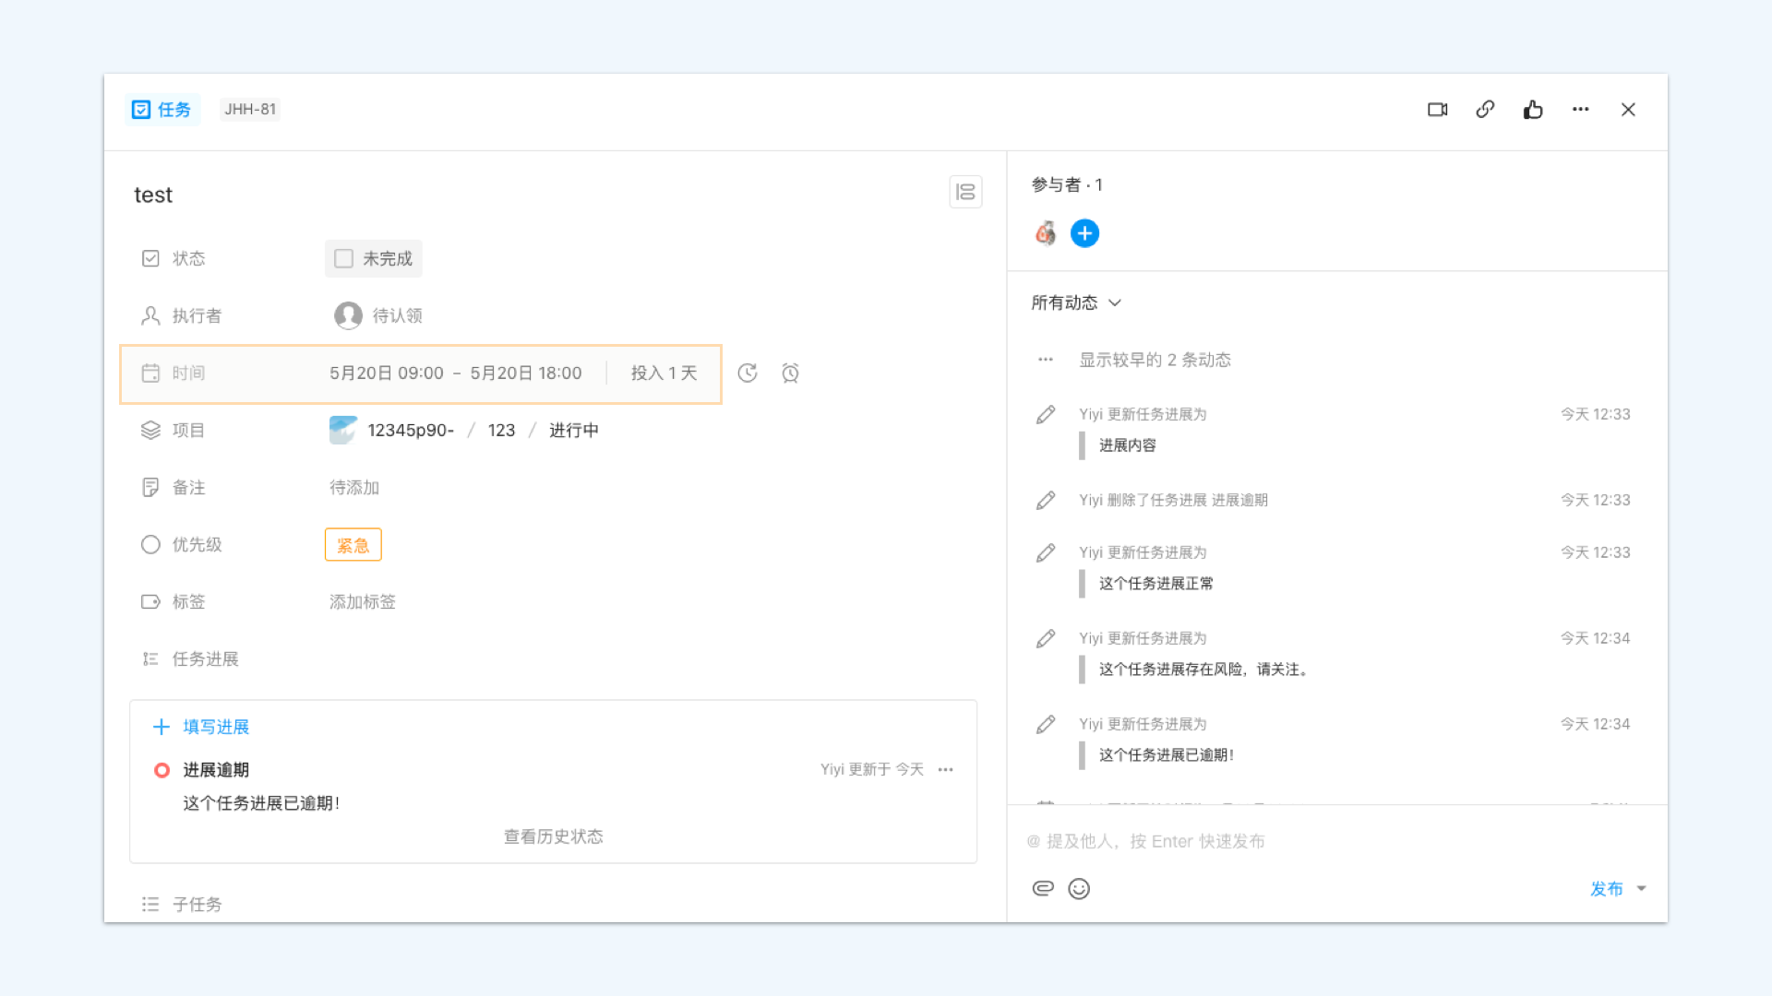Assign executor via 待认领

[398, 316]
